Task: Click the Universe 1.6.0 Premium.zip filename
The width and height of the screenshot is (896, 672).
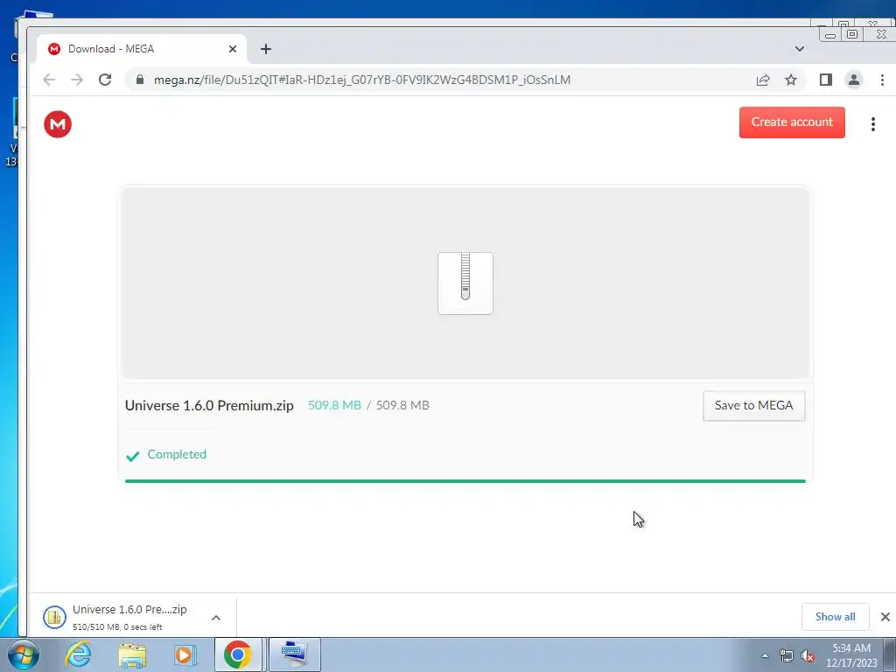Action: [209, 406]
